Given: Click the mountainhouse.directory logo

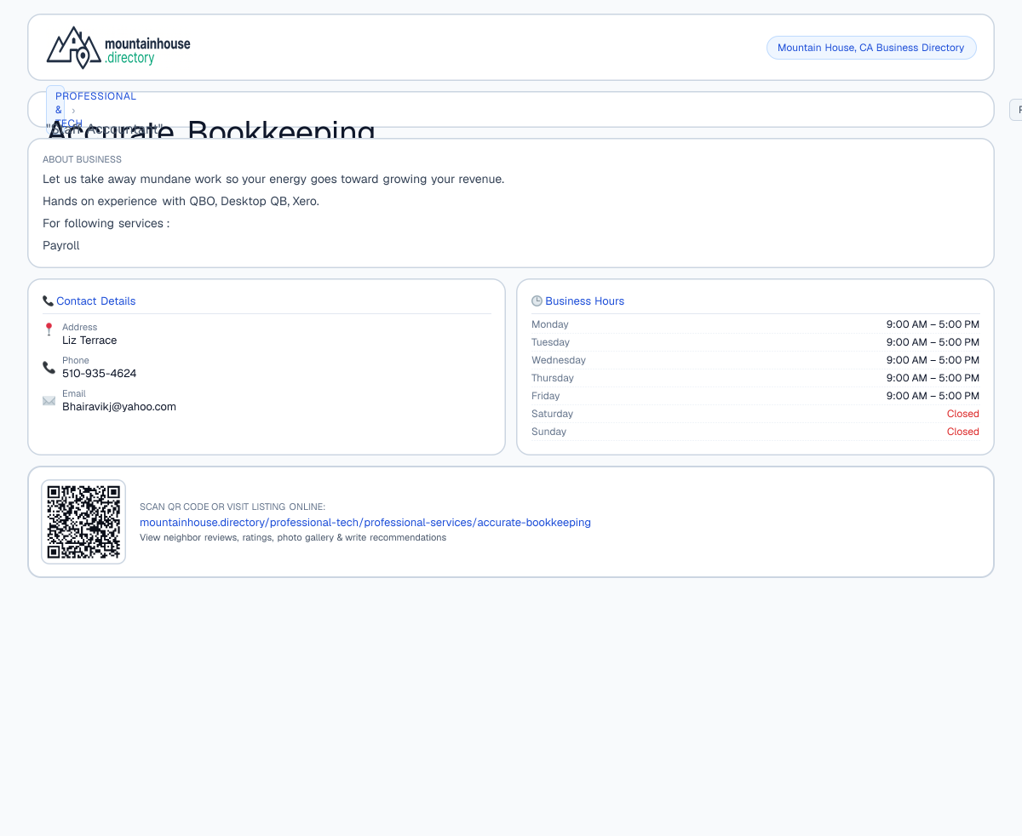Looking at the screenshot, I should 118,48.
